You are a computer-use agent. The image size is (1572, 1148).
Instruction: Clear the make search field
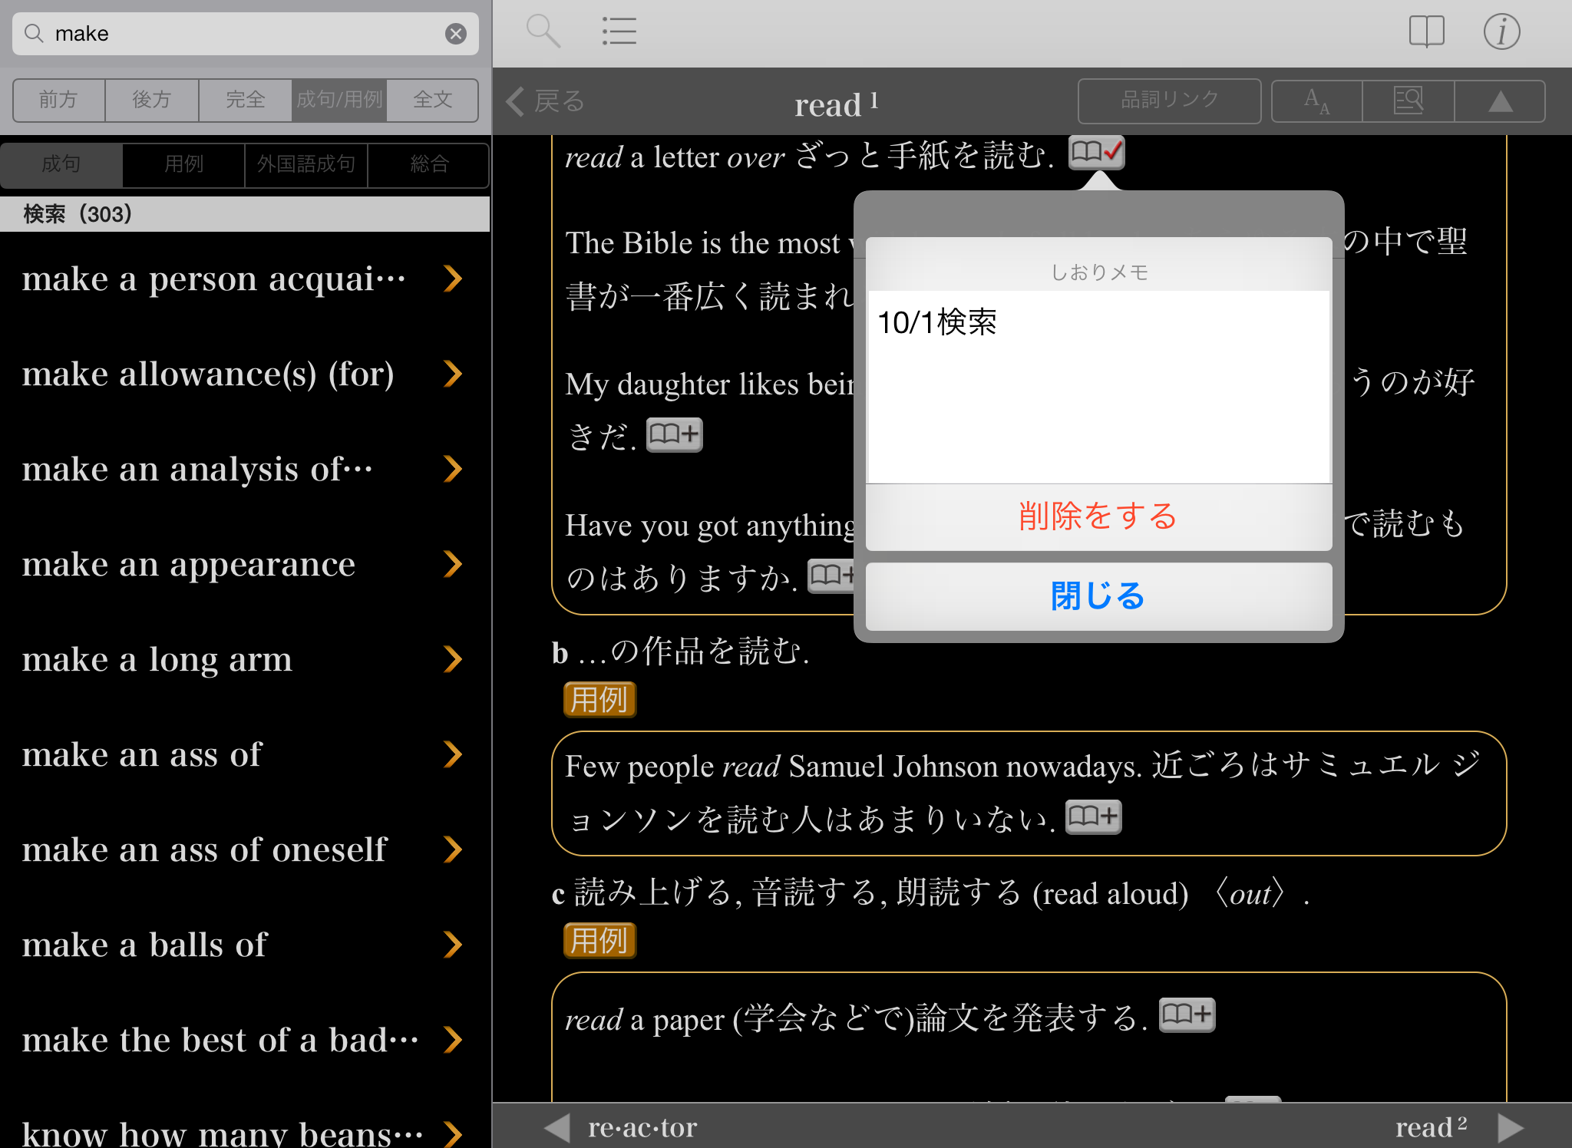[456, 34]
